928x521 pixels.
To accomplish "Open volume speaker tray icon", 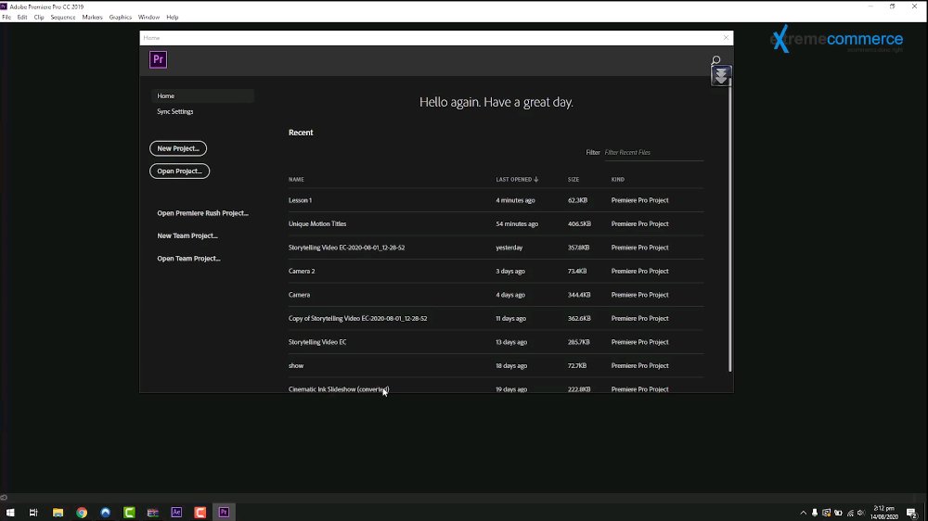I will [x=861, y=513].
